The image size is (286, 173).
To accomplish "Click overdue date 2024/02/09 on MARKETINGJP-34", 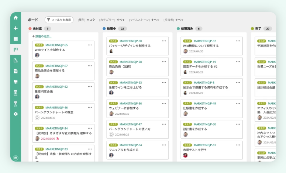I will tap(48, 139).
